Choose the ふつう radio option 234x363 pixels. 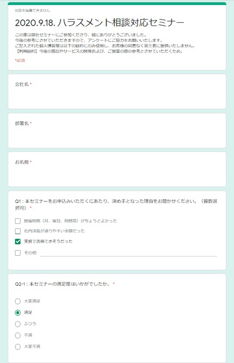(18, 324)
